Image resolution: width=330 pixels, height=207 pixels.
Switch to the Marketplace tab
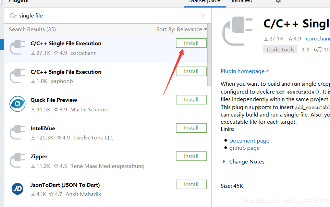(x=205, y=1)
